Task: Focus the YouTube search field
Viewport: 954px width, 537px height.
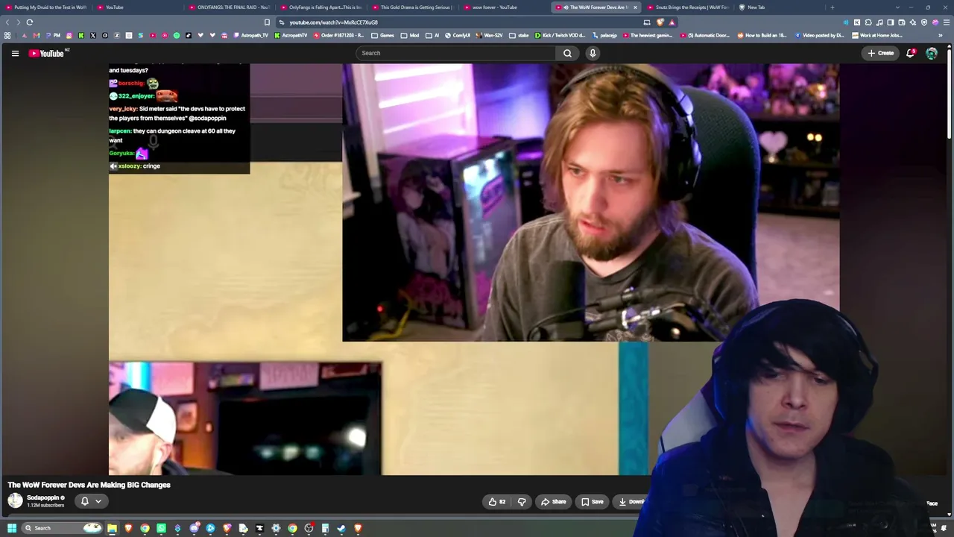Action: 456,53
